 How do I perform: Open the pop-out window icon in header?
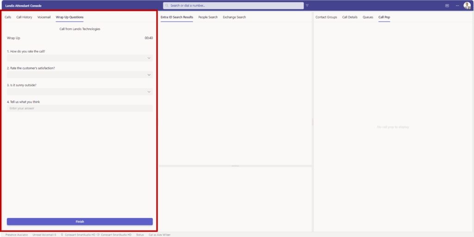point(447,6)
